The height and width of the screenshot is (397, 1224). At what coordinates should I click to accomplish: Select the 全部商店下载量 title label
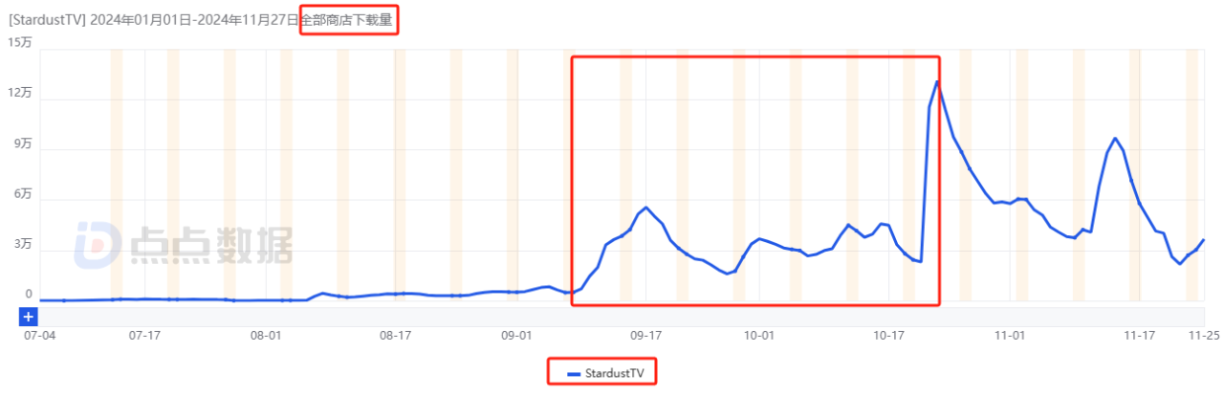tap(348, 19)
